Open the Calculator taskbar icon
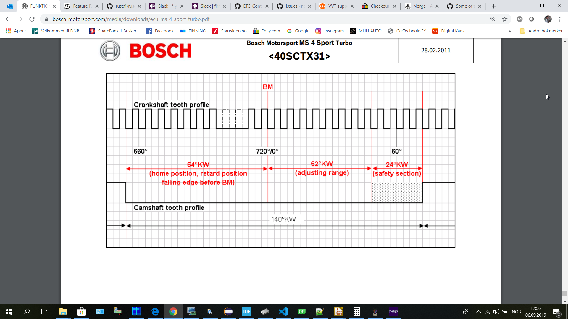 pyautogui.click(x=357, y=312)
